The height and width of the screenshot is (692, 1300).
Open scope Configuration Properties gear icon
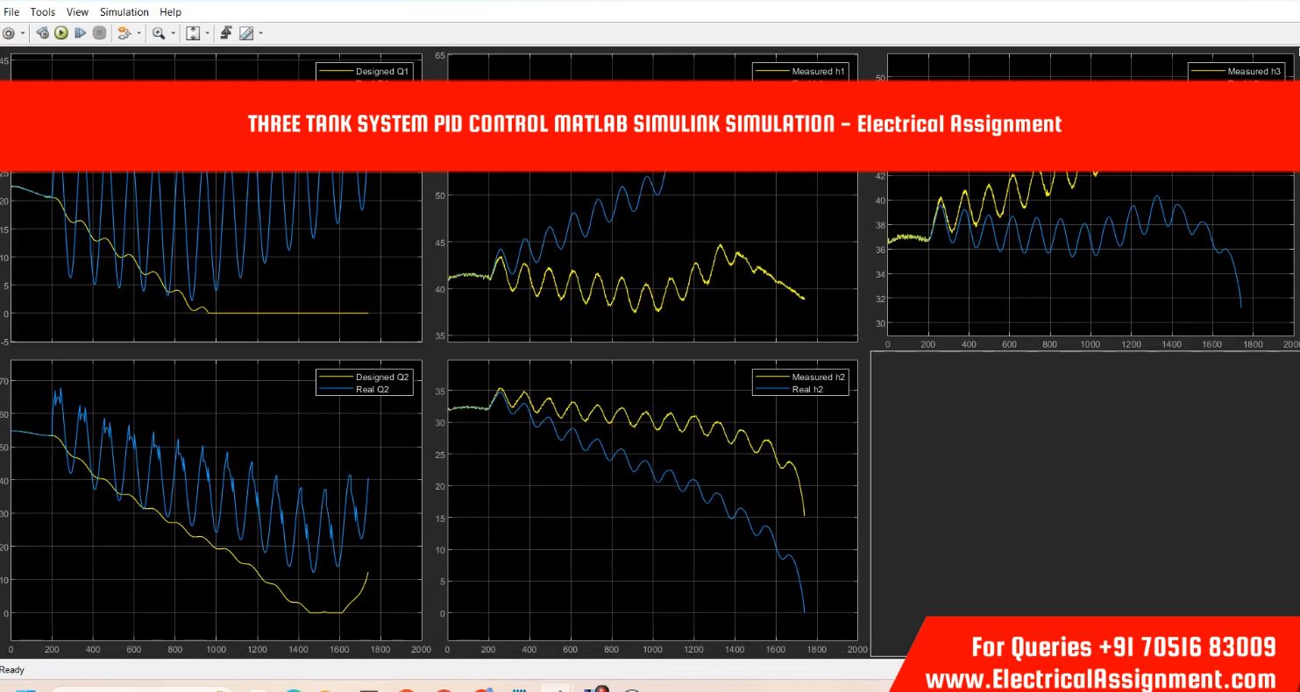pos(8,33)
